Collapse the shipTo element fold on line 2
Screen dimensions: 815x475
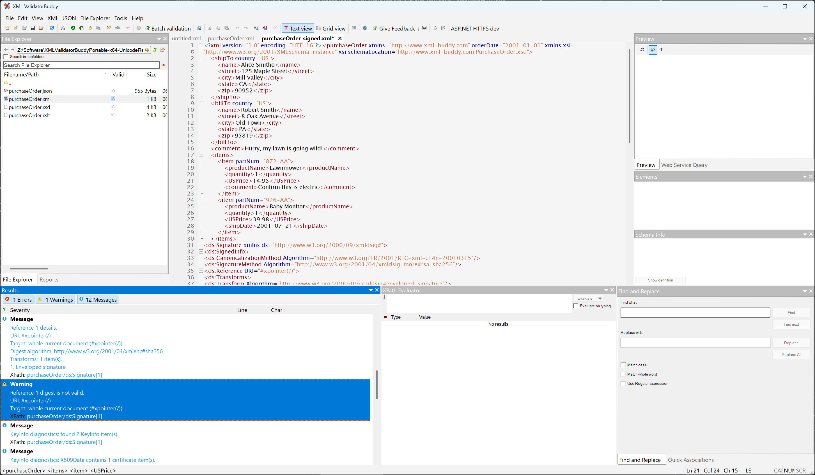click(201, 58)
